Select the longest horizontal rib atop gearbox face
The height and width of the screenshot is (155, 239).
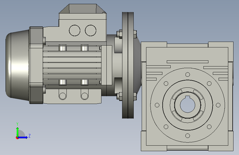[187, 62]
